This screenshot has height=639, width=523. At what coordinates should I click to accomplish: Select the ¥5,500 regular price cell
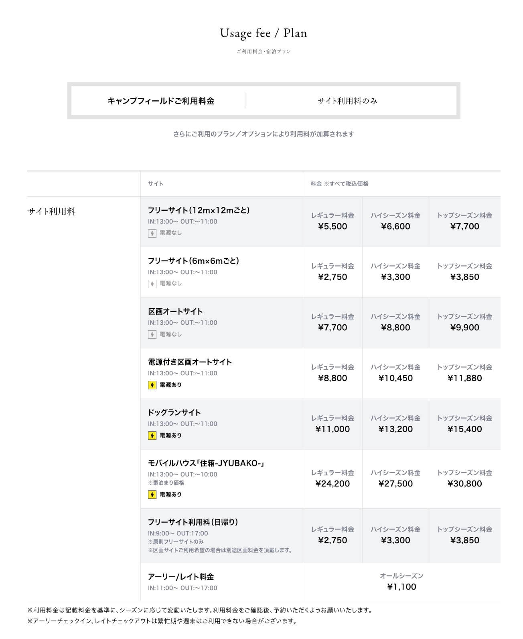point(332,226)
